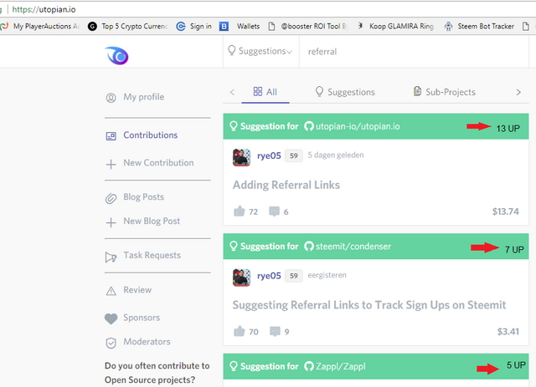Click reputation badge 59 on first post
Image resolution: width=536 pixels, height=387 pixels.
(294, 155)
